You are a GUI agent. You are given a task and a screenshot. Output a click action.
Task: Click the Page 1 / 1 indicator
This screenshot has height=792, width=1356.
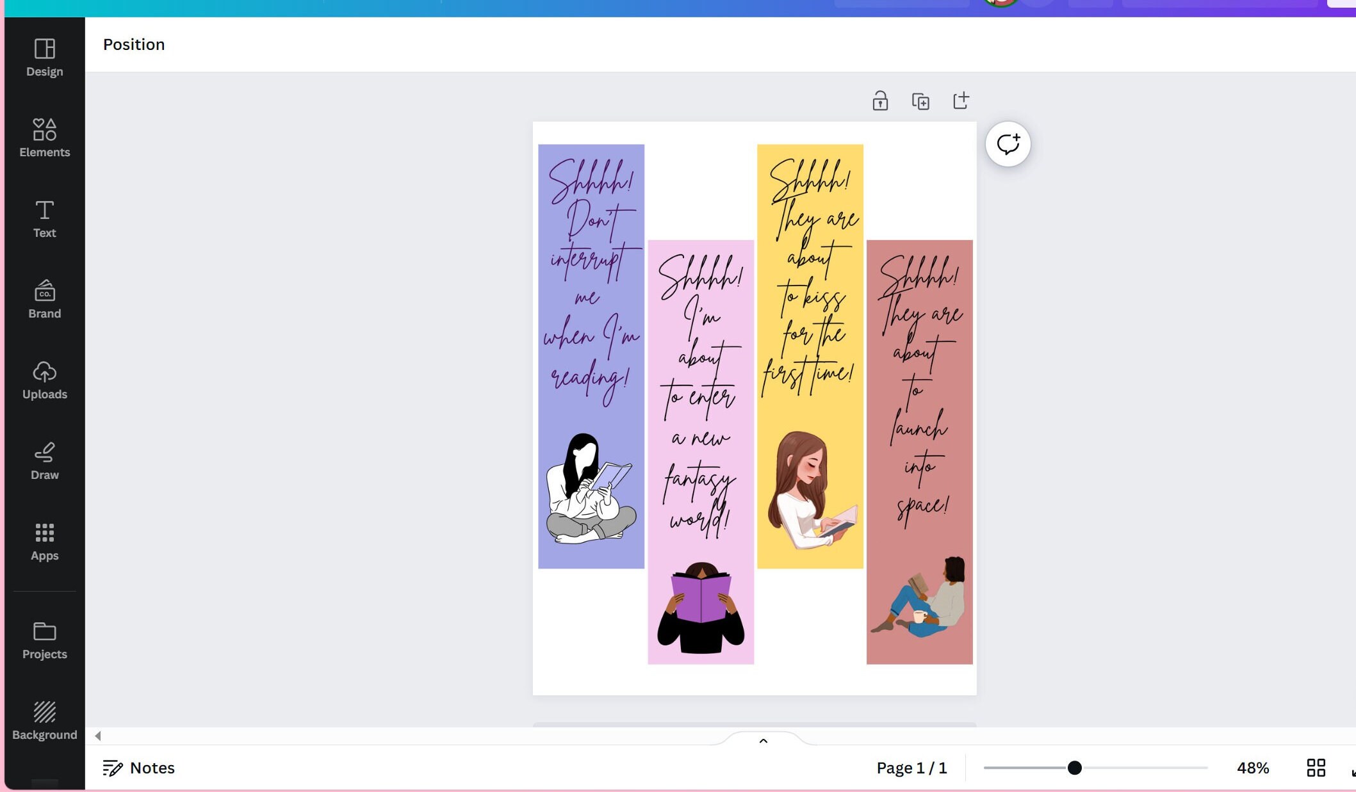coord(911,767)
